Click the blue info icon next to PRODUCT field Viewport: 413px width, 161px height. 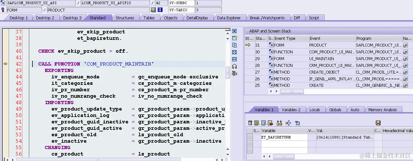coord(160,10)
